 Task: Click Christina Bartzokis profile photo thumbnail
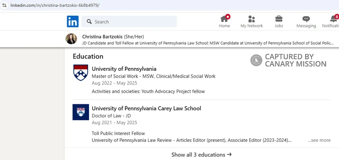(71, 39)
